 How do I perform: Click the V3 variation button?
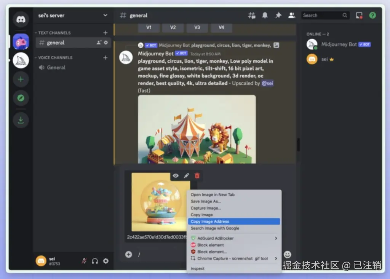pos(197,27)
